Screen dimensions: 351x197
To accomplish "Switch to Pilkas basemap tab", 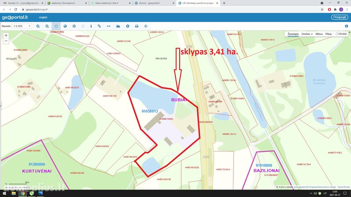I will point(328,34).
